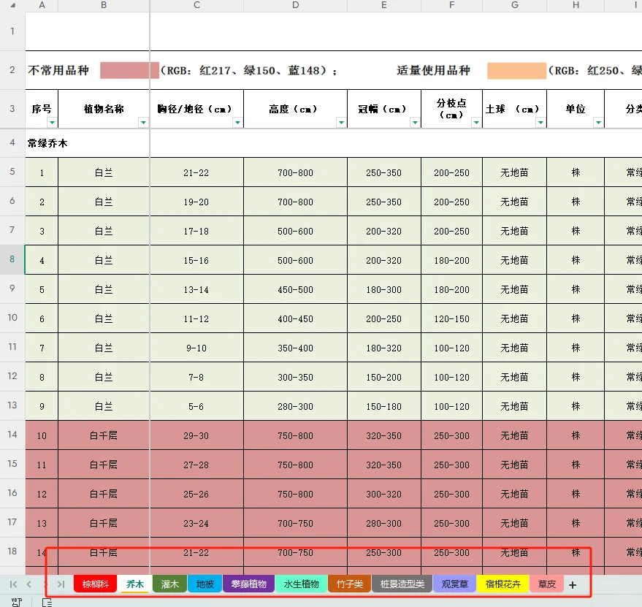This screenshot has height=607, width=642.
Task: Select row 8 header
Action: 12,259
